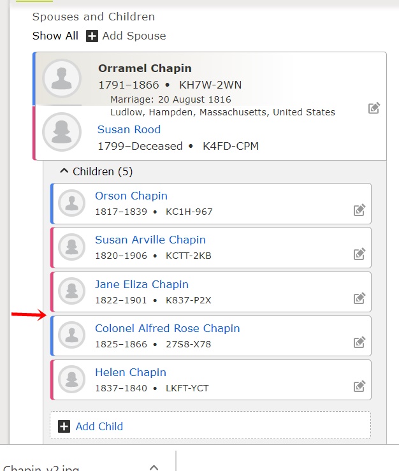The image size is (399, 471).
Task: Click the Add Spouse plus icon
Action: click(92, 36)
